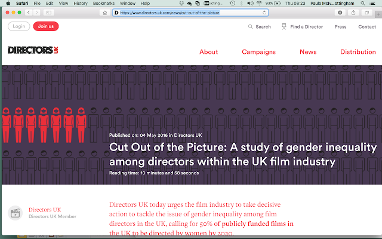Viewport: 382px width, 239px height.
Task: Toggle the Safari sidebar button
Action: (49, 13)
